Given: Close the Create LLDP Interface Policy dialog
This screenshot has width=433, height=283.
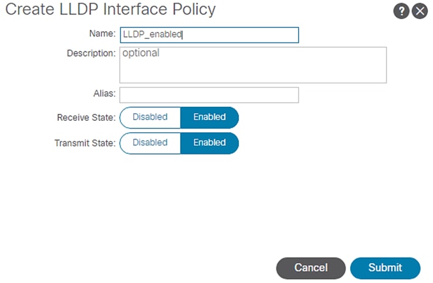Looking at the screenshot, I should tap(419, 11).
